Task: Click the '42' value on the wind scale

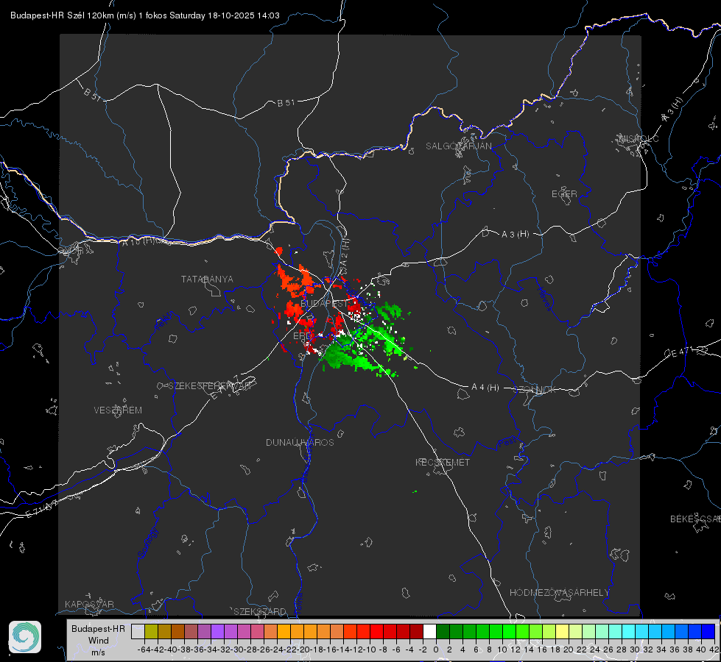Action: [x=714, y=649]
